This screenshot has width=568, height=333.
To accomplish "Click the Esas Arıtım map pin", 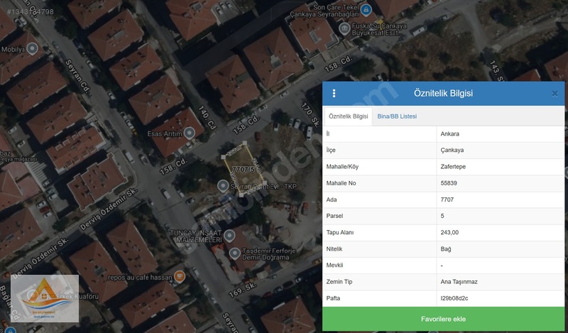I will click(x=189, y=133).
